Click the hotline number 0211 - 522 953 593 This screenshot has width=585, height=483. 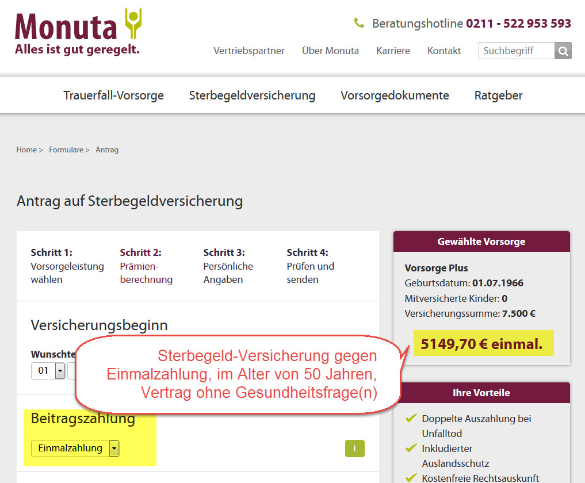coord(518,24)
